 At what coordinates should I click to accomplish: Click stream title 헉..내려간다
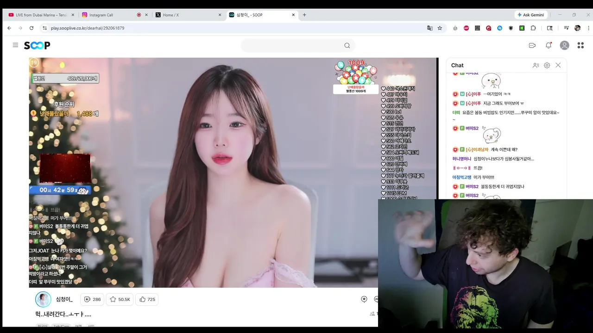point(63,314)
